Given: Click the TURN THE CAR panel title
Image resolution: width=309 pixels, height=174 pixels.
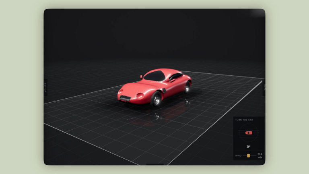Looking at the screenshot, I should [x=244, y=120].
